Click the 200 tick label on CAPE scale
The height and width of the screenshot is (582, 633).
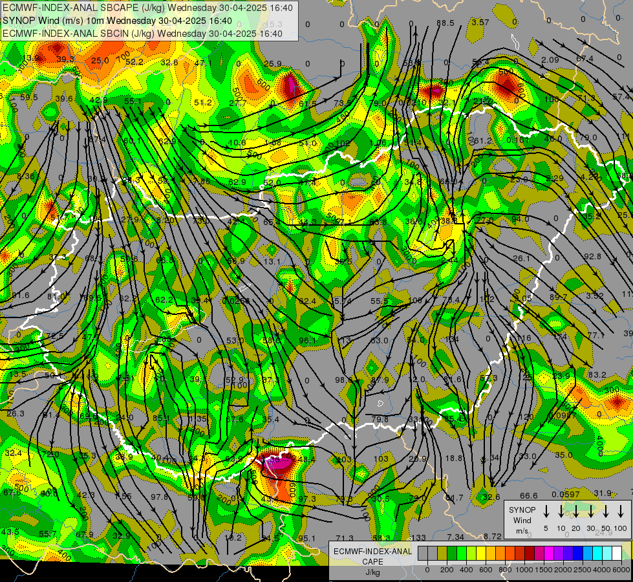(x=447, y=570)
